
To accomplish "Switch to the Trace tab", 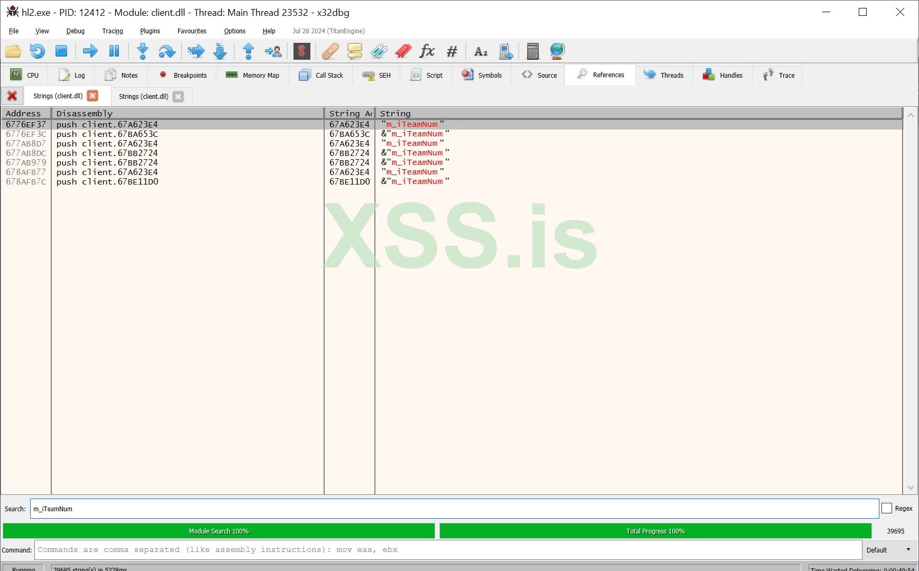I will click(x=778, y=75).
